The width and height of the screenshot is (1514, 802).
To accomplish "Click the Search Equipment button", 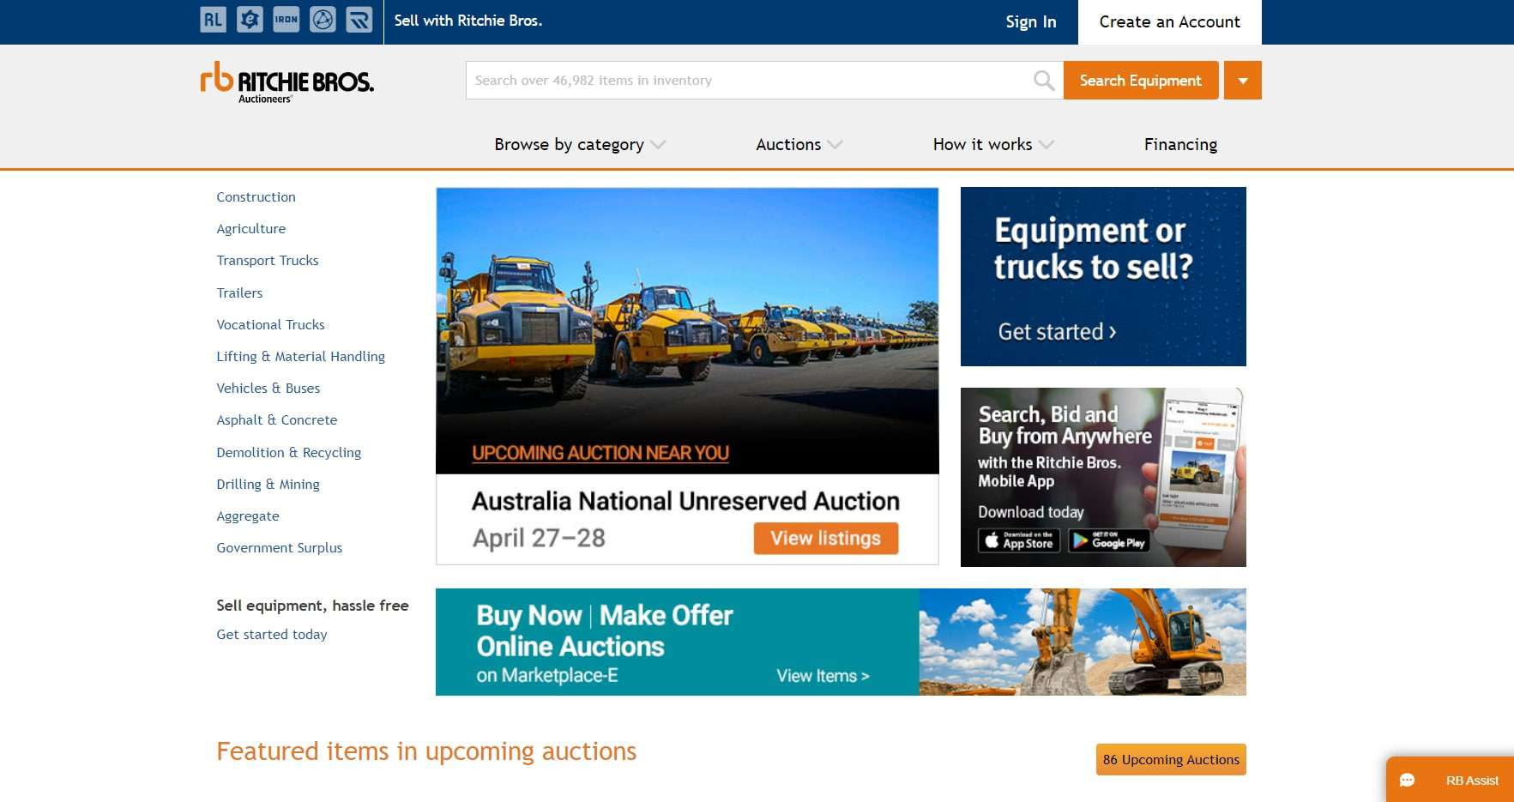I will [1141, 81].
